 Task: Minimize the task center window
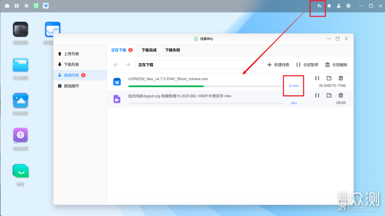(329, 39)
